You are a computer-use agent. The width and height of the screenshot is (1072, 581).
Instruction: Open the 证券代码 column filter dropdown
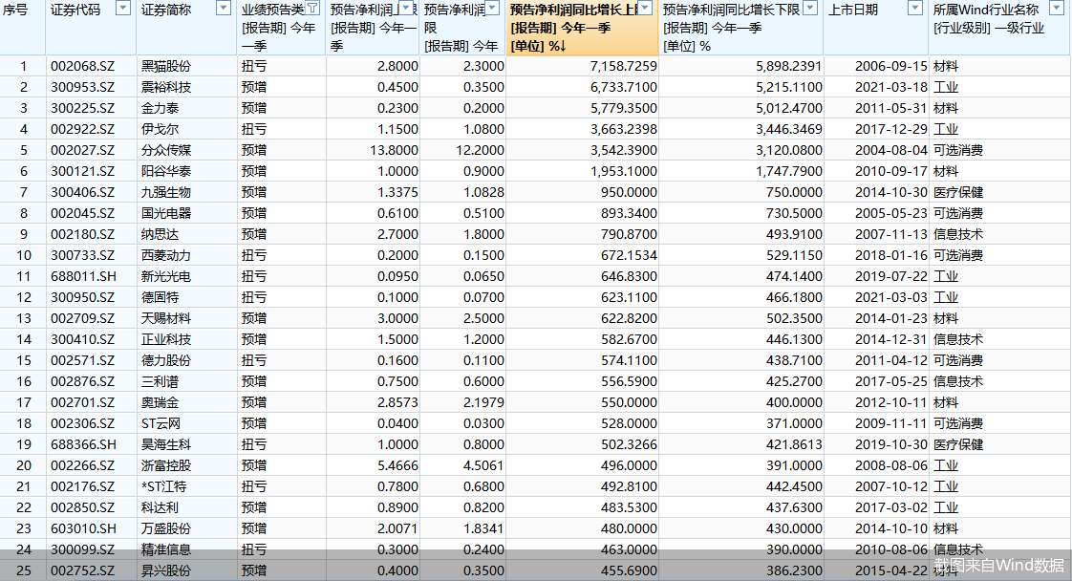123,9
